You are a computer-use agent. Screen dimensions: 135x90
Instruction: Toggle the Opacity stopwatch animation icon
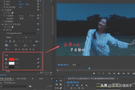[4, 15]
